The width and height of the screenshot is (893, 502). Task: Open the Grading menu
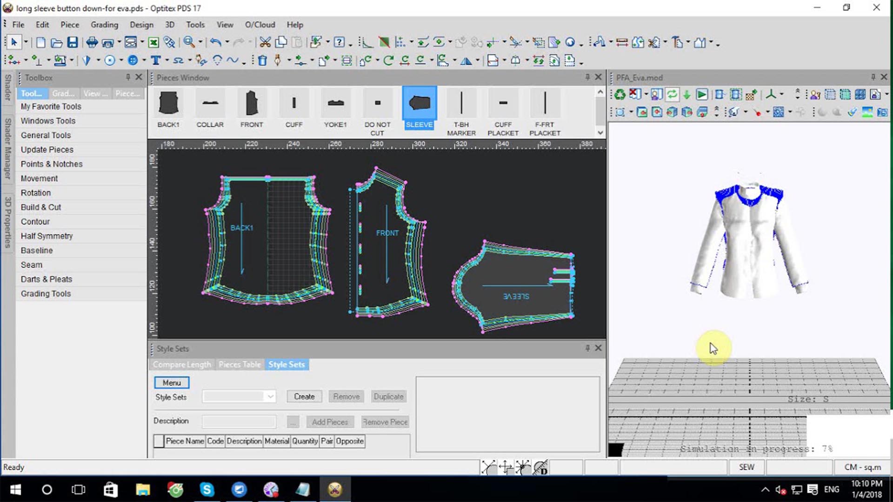104,25
